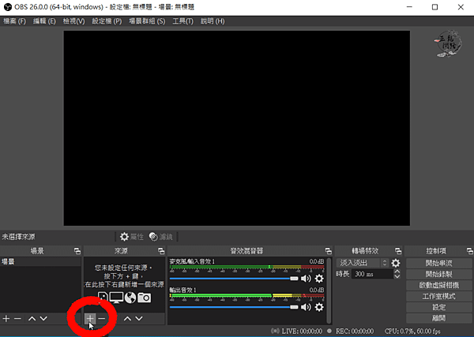
Task: Click the 開始錄製 button
Action: point(439,274)
